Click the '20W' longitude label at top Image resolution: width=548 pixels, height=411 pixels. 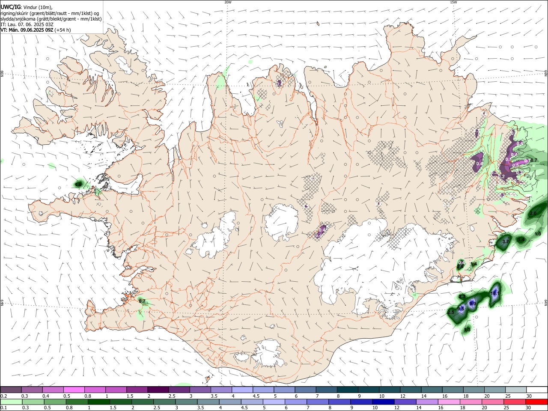tap(228, 2)
